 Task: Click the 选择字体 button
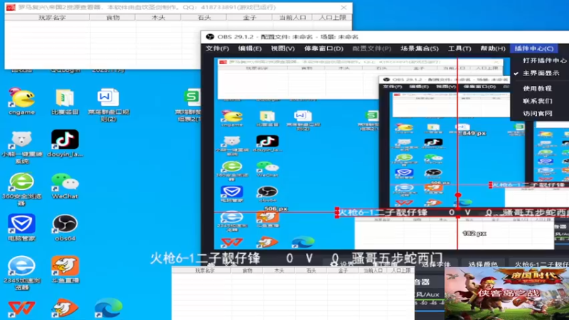coord(435,264)
